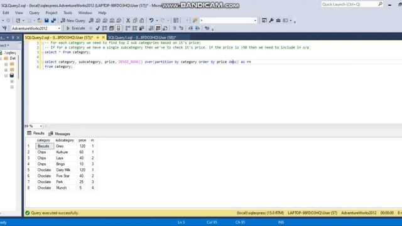Toggle Include Actual Execution Plan
Screen dimensions: 402x226
point(128,28)
